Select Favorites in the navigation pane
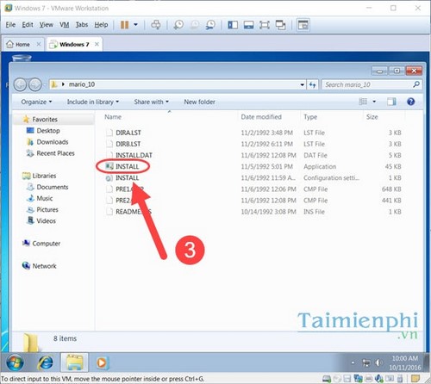431x384 pixels. point(45,120)
